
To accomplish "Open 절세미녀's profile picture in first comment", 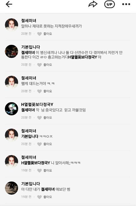I will pyautogui.click(x=11, y=25).
